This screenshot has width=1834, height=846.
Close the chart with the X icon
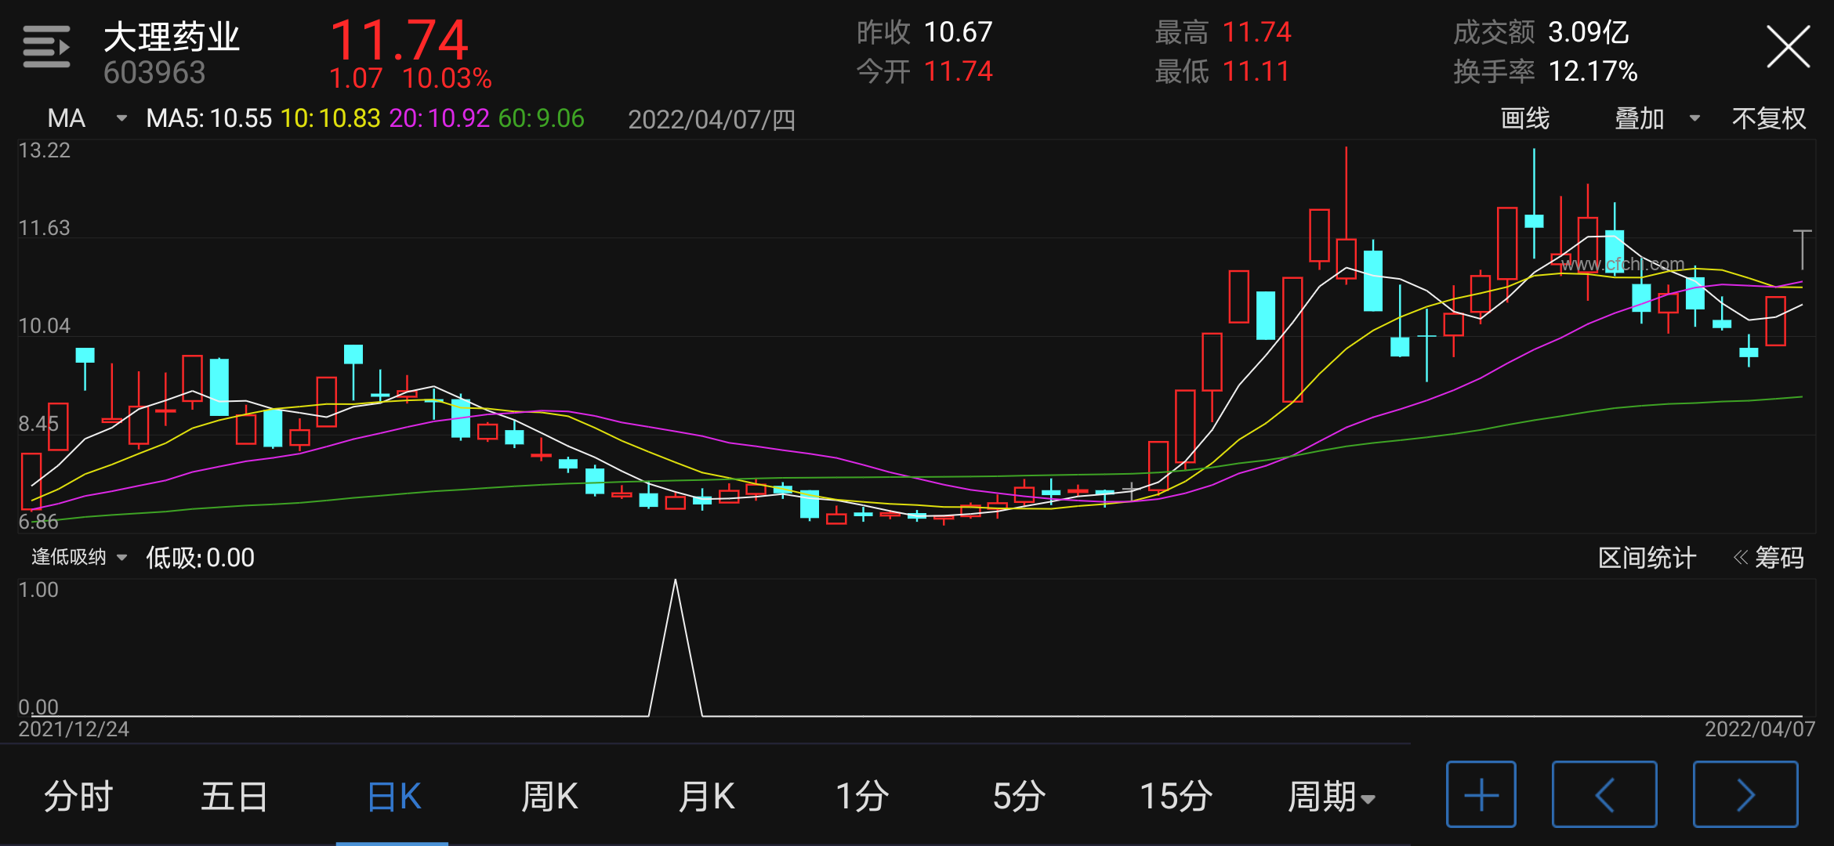pos(1788,47)
